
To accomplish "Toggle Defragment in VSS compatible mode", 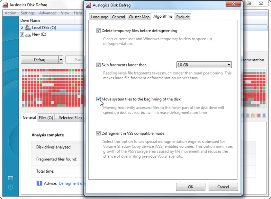I will click(98, 133).
